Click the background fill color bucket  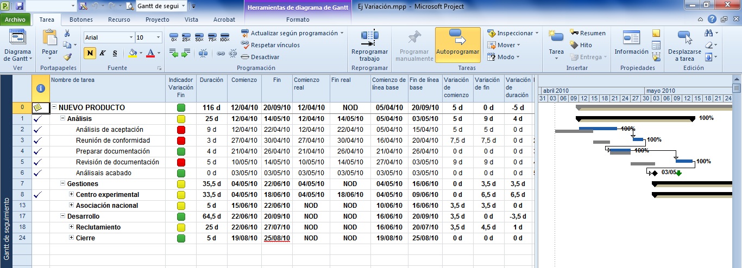point(132,53)
